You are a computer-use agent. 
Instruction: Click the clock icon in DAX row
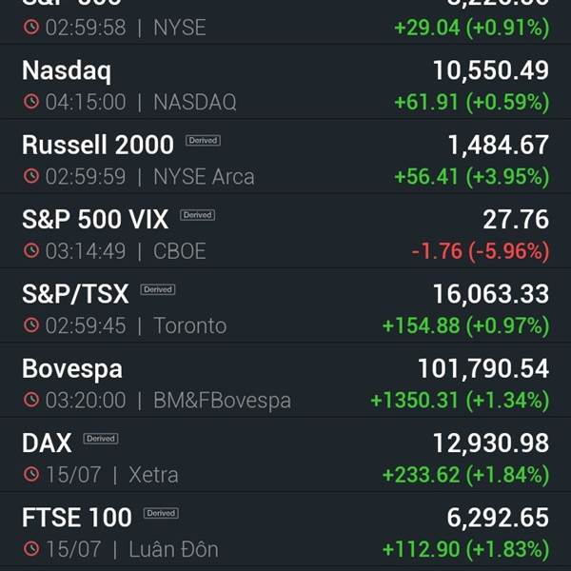point(31,474)
